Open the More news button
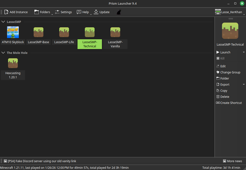 pyautogui.click(x=232, y=161)
